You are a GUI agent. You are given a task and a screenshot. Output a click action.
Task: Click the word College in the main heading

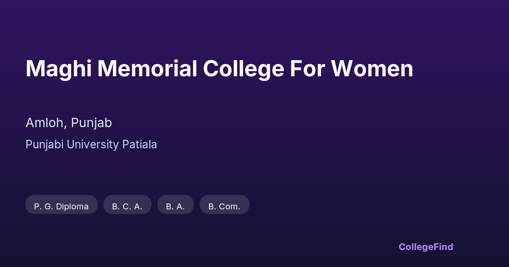pyautogui.click(x=243, y=69)
